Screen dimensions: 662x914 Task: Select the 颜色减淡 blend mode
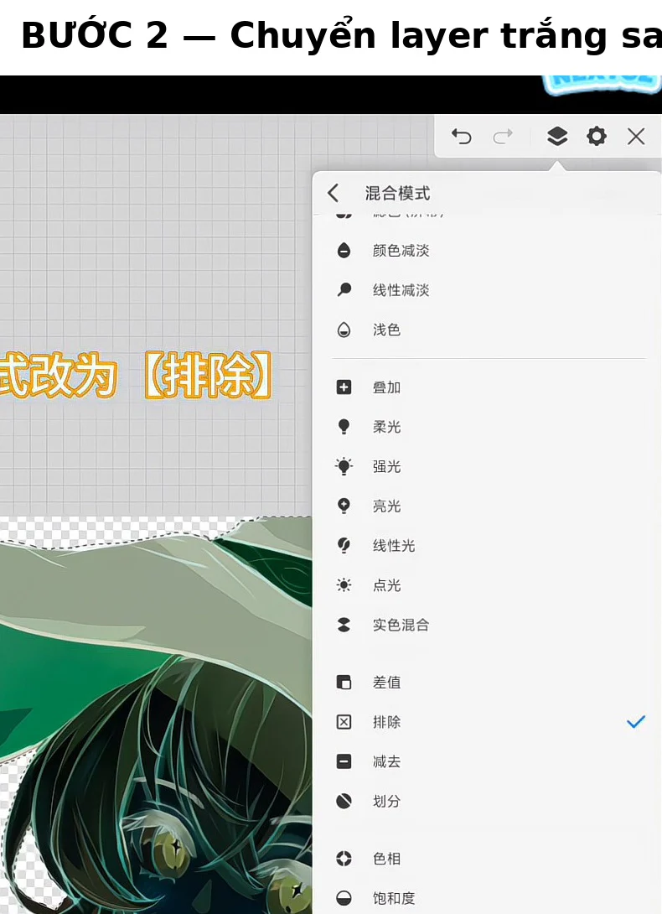pos(401,251)
